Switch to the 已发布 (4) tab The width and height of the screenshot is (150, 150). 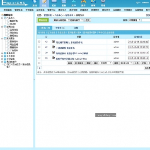(44, 28)
